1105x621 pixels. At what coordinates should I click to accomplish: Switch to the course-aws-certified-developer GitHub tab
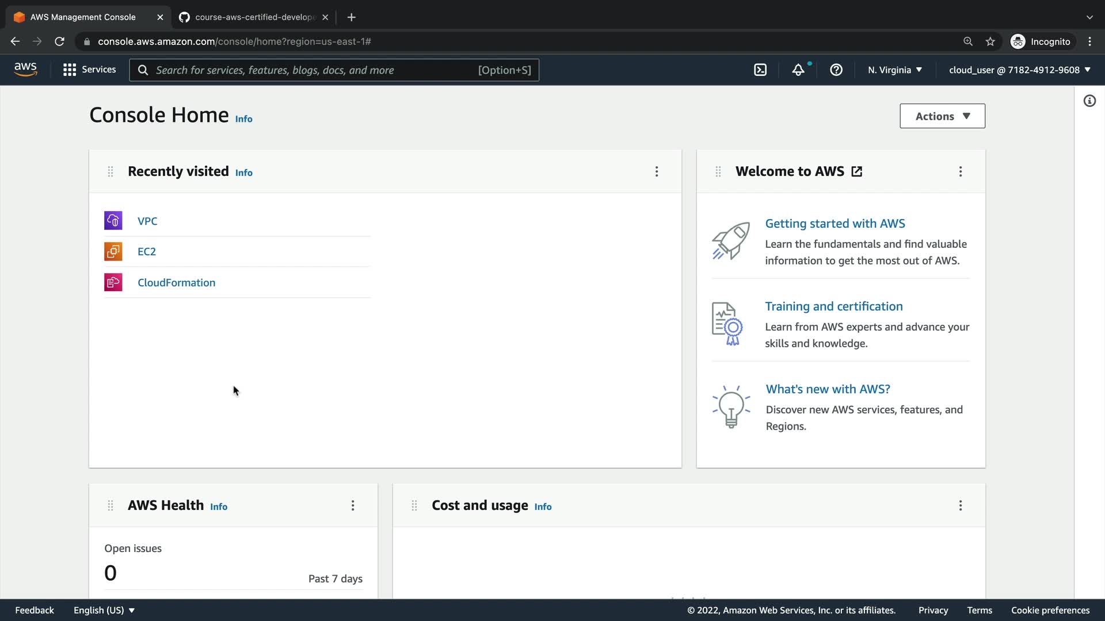[254, 17]
